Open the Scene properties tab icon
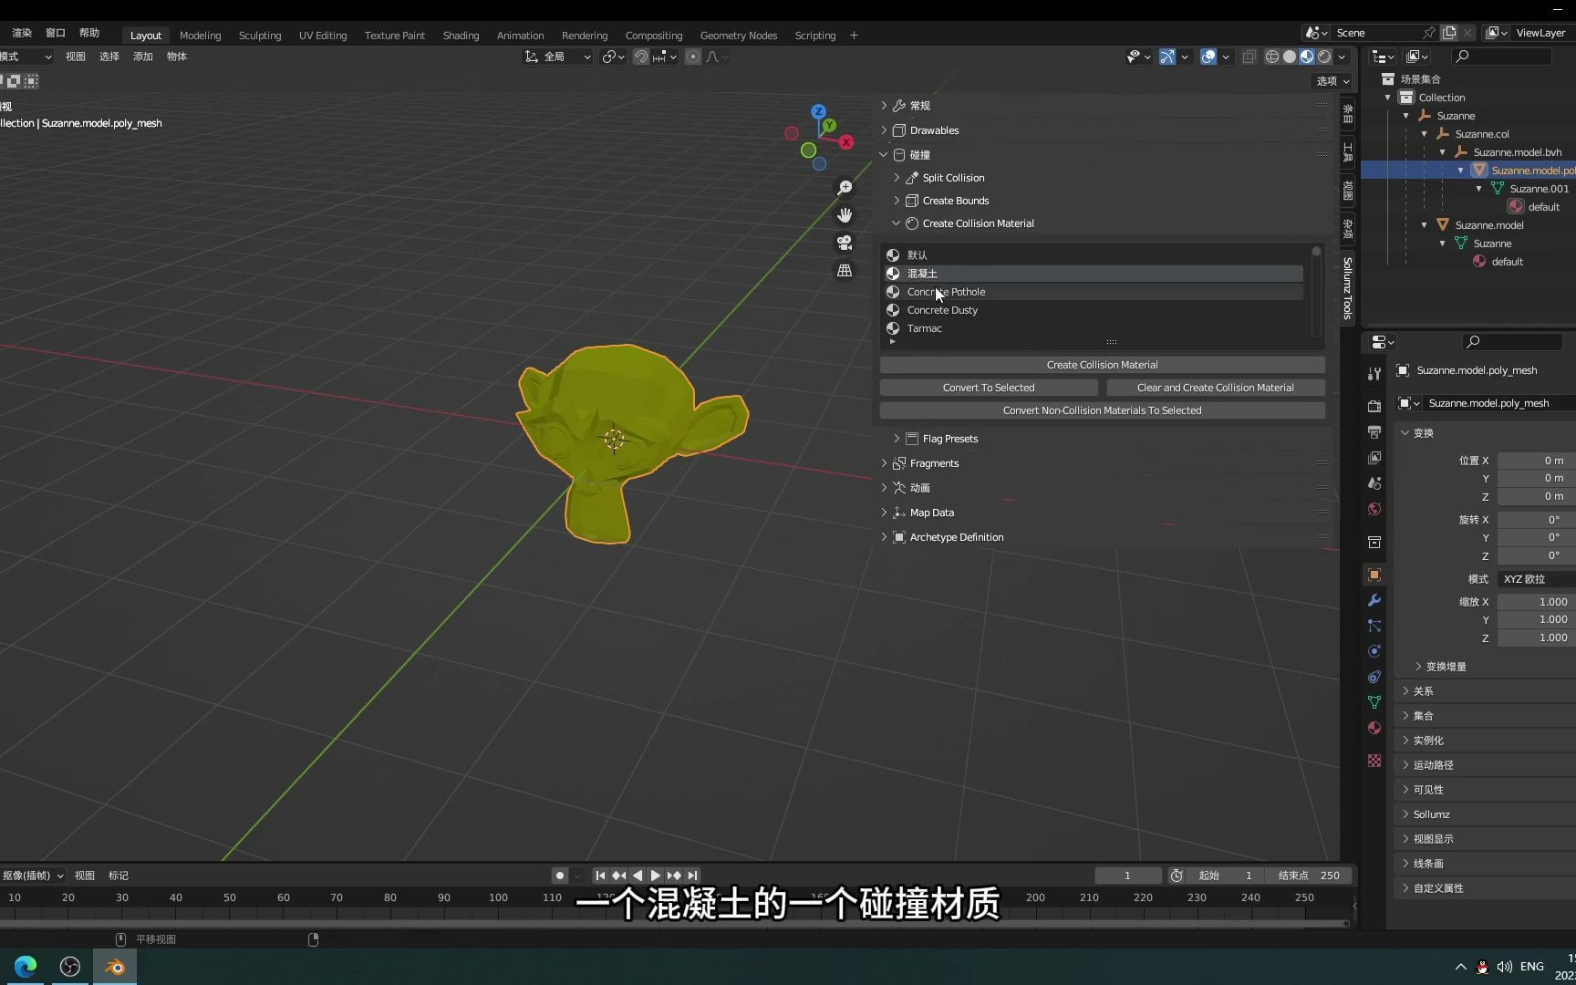Viewport: 1576px width, 985px height. coord(1374,483)
